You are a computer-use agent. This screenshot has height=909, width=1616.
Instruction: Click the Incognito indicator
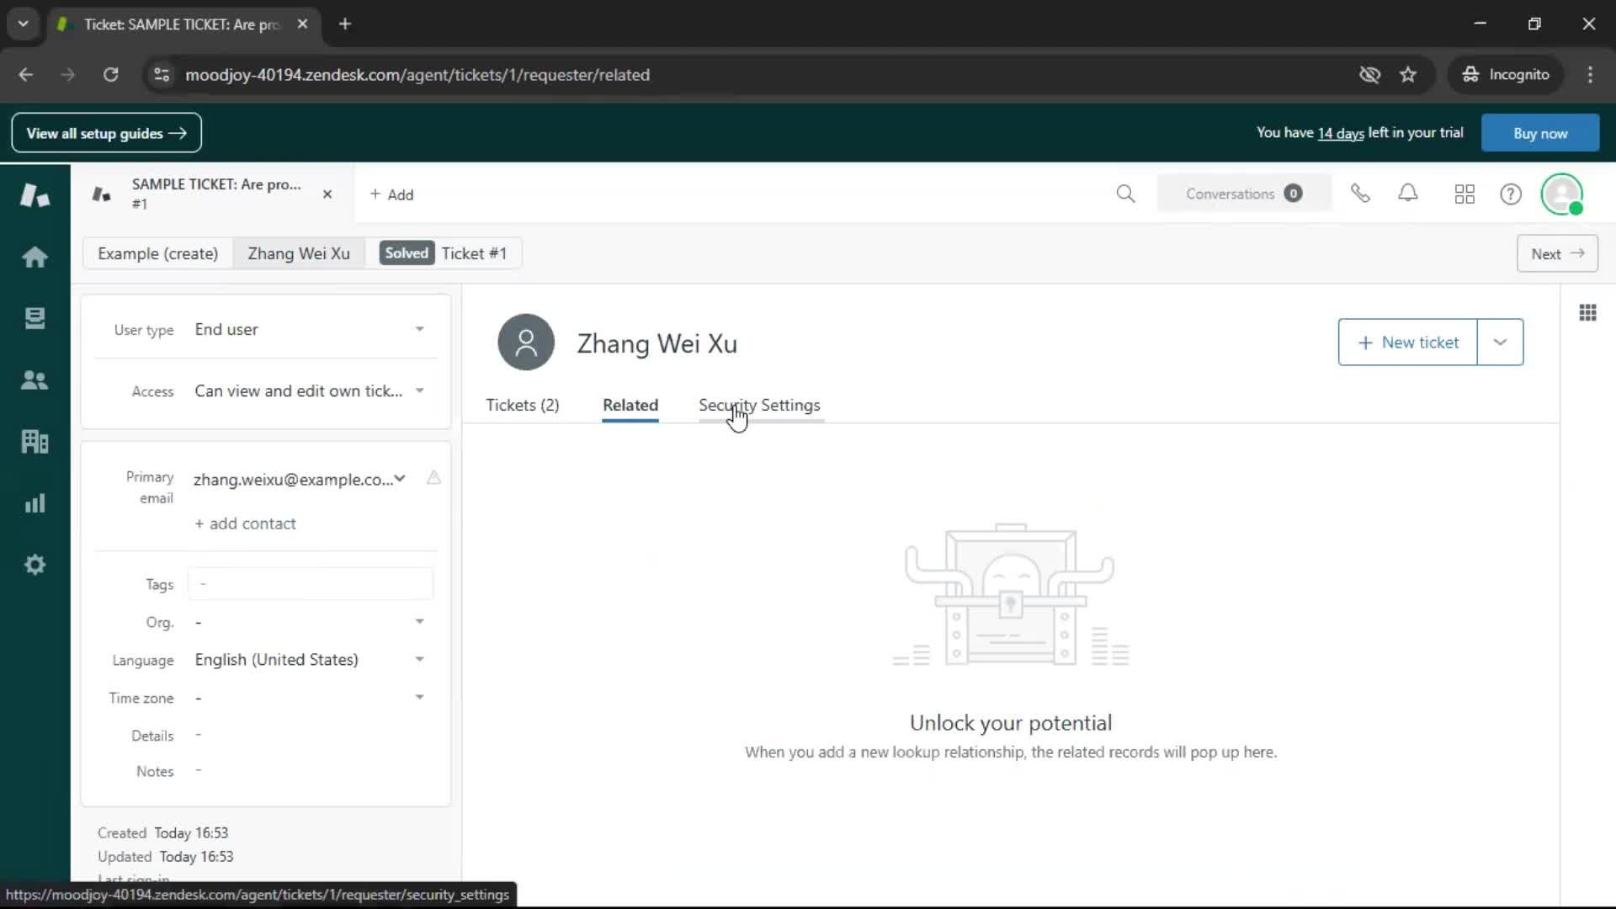point(1506,75)
